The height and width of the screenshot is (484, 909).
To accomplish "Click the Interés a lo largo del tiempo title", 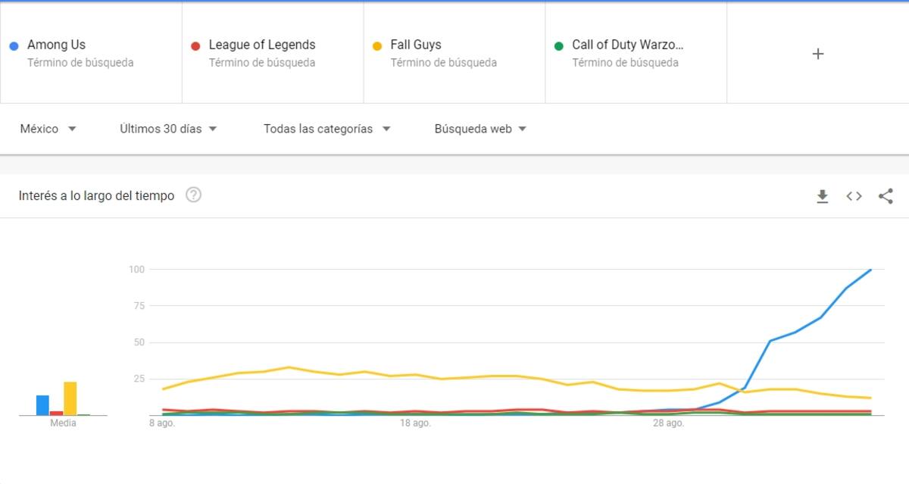I will pos(96,195).
